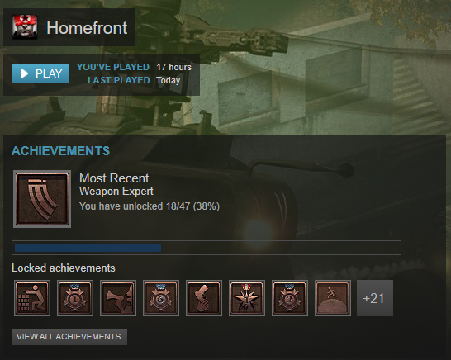Click the Homefront game title text
Screen dimensions: 451x360
click(87, 28)
